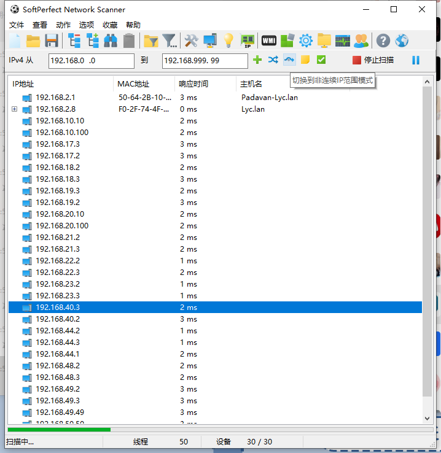Click the start IP address field 192.168.0.0
441x453 pixels.
pos(92,61)
